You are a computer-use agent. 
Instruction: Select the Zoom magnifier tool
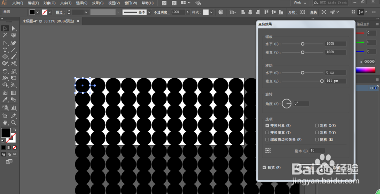pos(14,122)
